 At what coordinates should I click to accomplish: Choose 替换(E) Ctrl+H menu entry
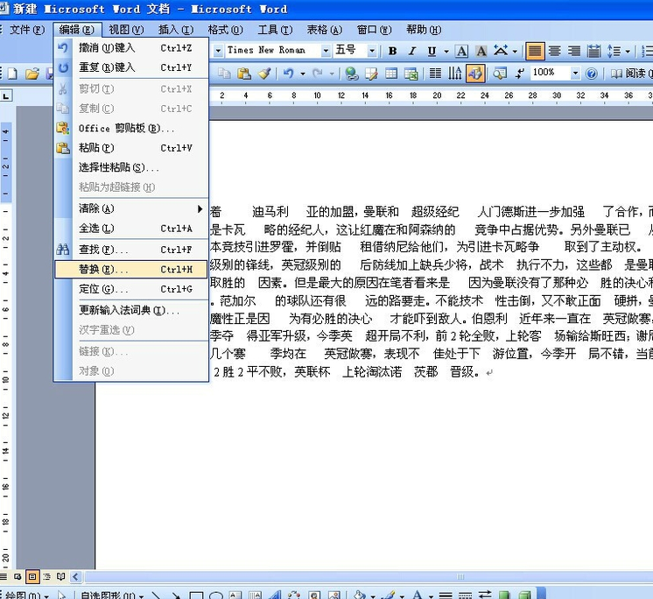click(130, 269)
